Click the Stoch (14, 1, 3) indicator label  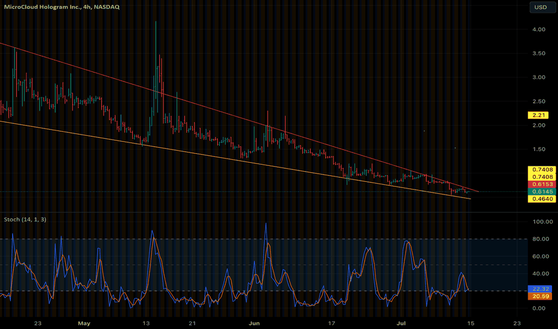25,220
